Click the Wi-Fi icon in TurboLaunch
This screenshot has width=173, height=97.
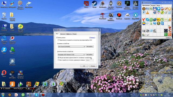(x=166, y=20)
